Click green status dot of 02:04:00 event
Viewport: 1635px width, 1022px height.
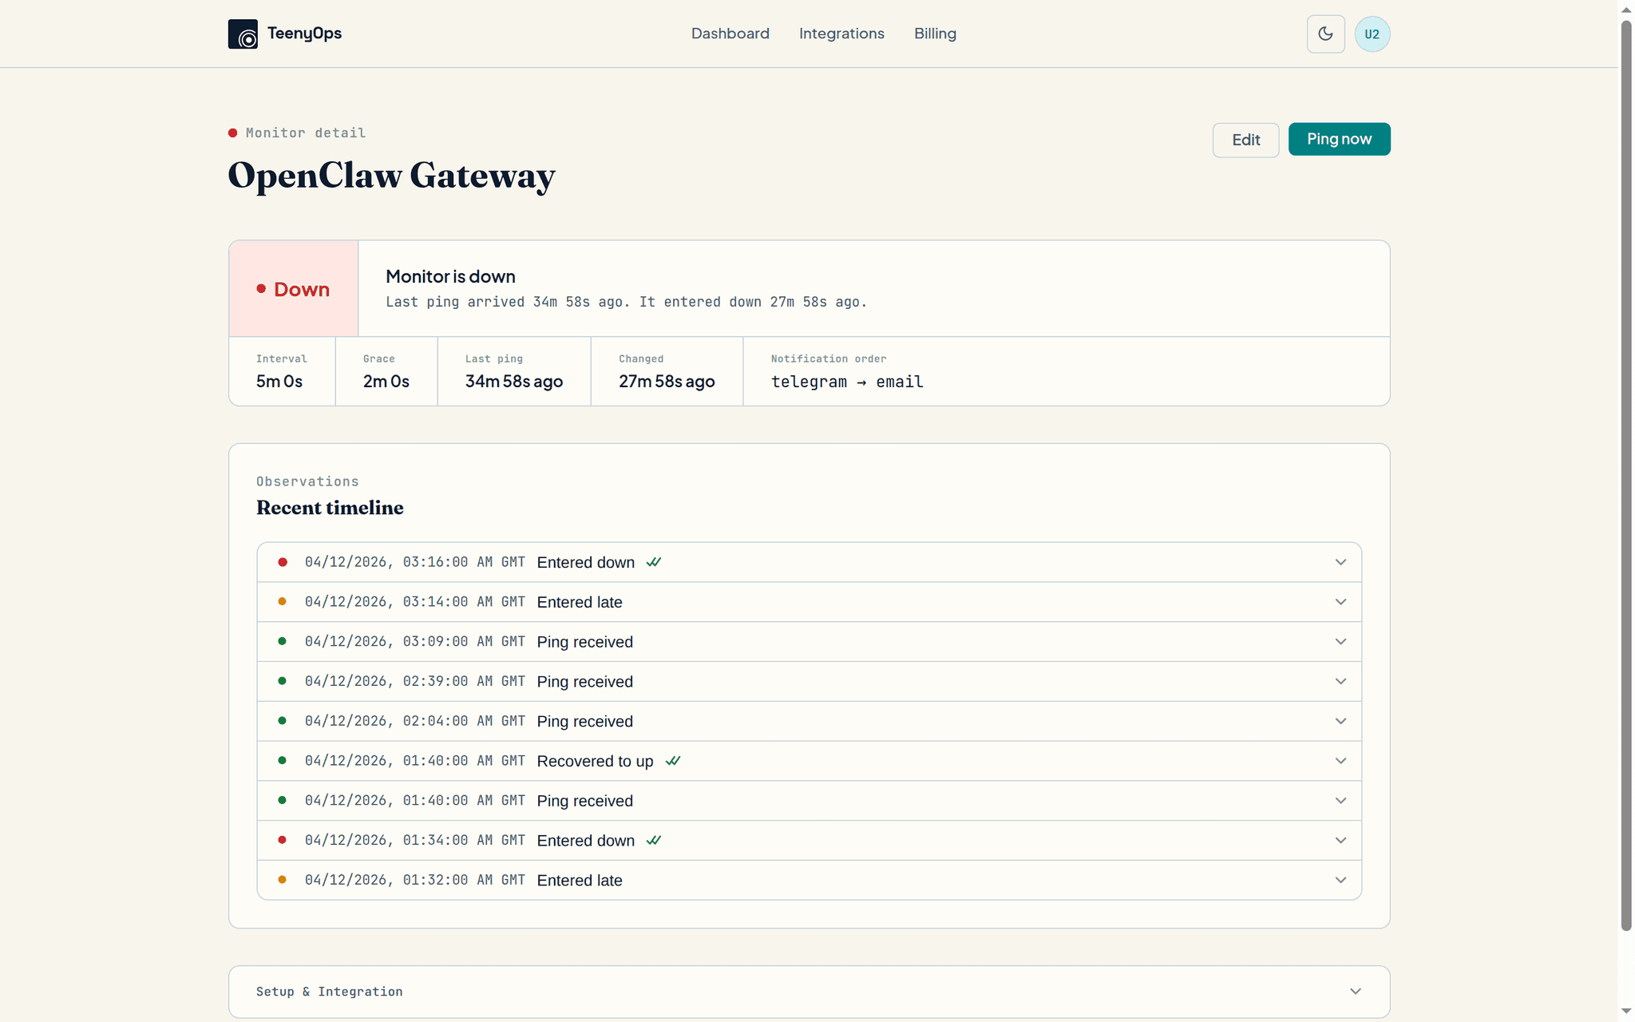[283, 721]
